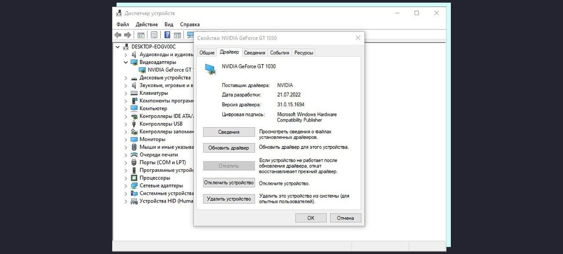Open the Действие menu
Screen dimensions: 563x254
click(x=146, y=25)
